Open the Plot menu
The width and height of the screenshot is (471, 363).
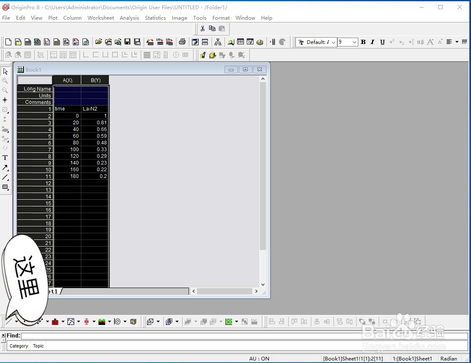point(52,18)
